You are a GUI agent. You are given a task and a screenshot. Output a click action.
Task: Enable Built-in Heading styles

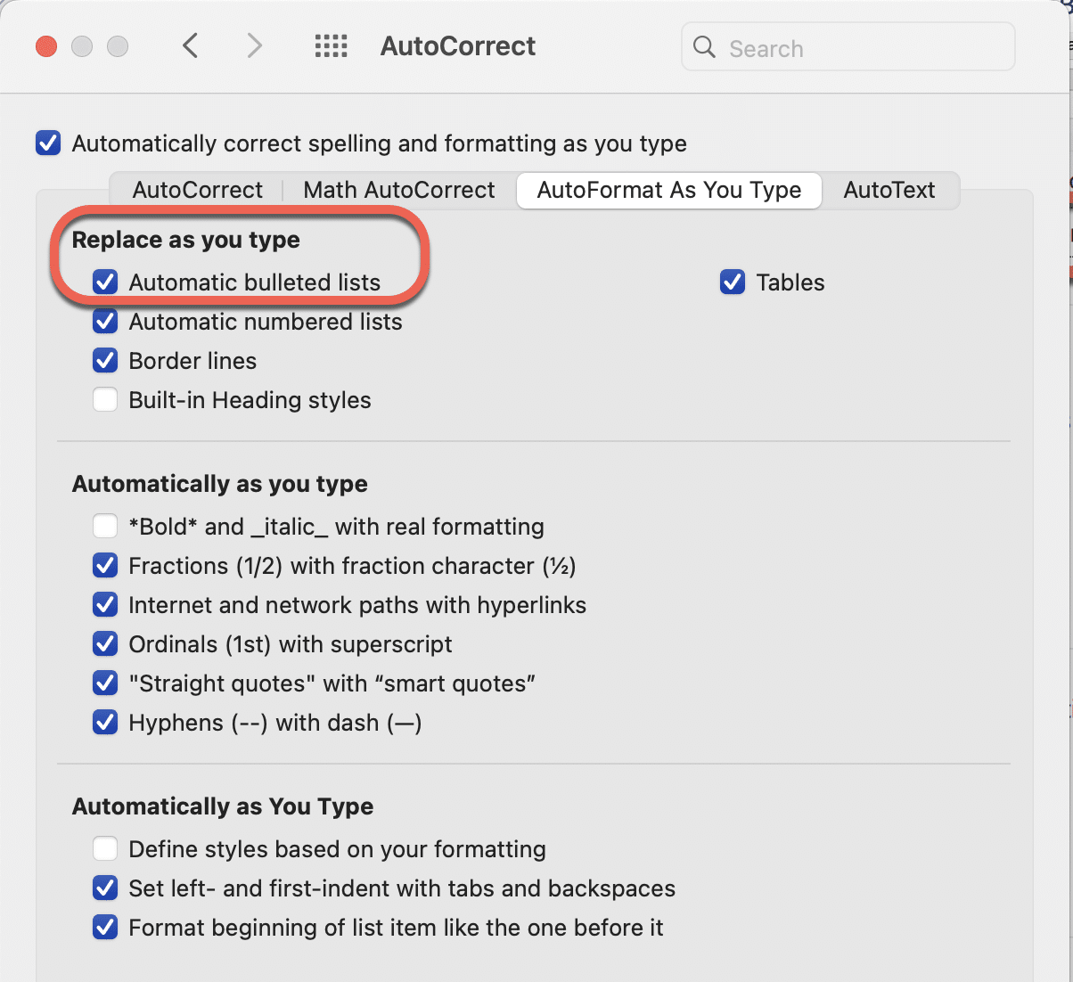[105, 400]
